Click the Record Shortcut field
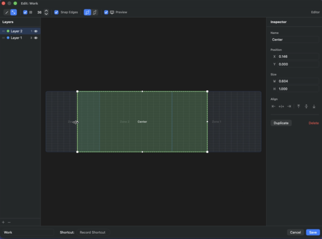 [92, 232]
